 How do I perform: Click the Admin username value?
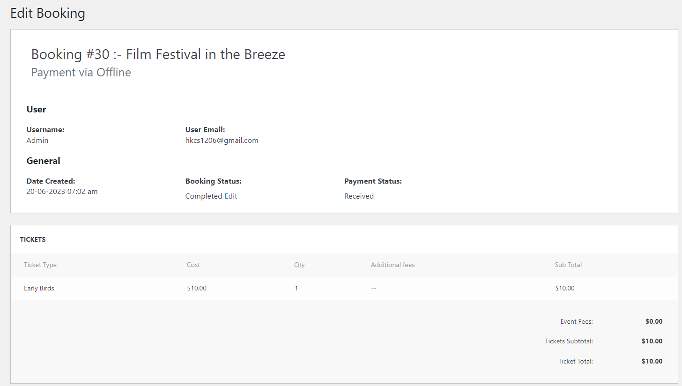[x=37, y=141]
